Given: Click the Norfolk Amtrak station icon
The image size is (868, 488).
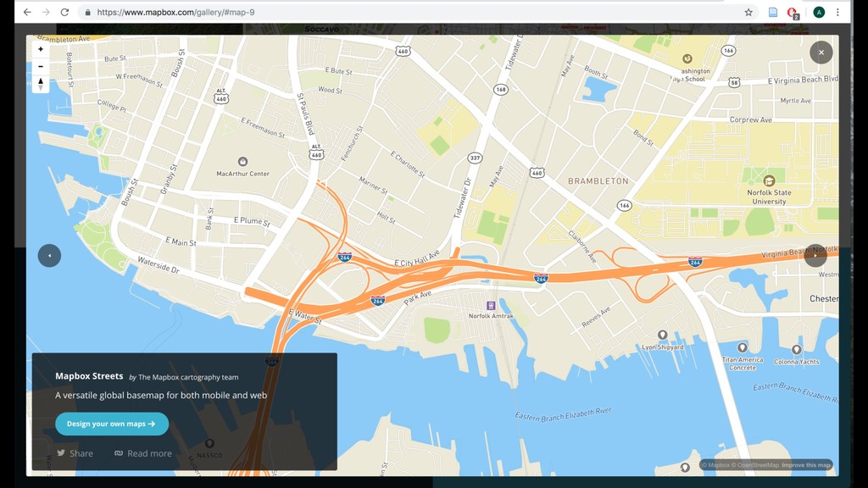Looking at the screenshot, I should pos(491,305).
